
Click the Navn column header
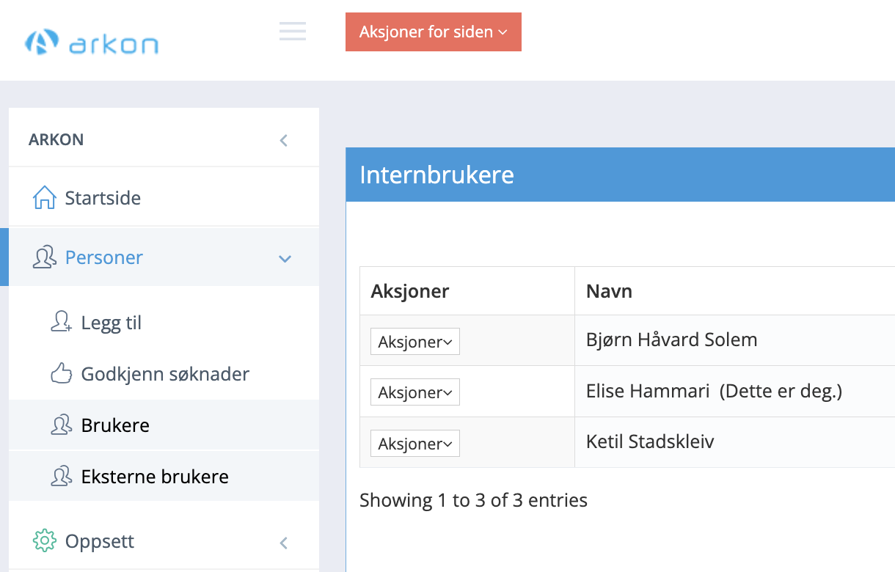pyautogui.click(x=608, y=290)
